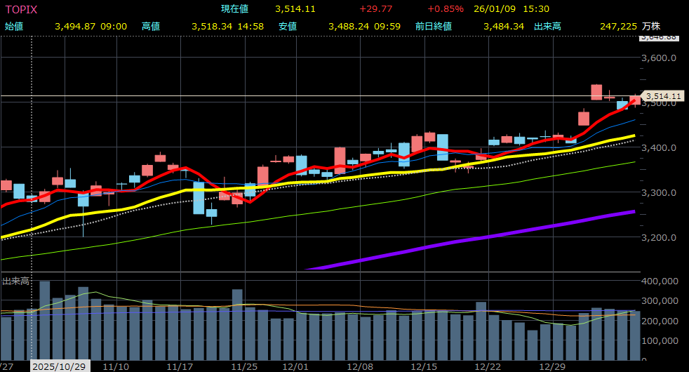Select the opening price 3,494.87
This screenshot has width=689, height=372.
(x=75, y=26)
